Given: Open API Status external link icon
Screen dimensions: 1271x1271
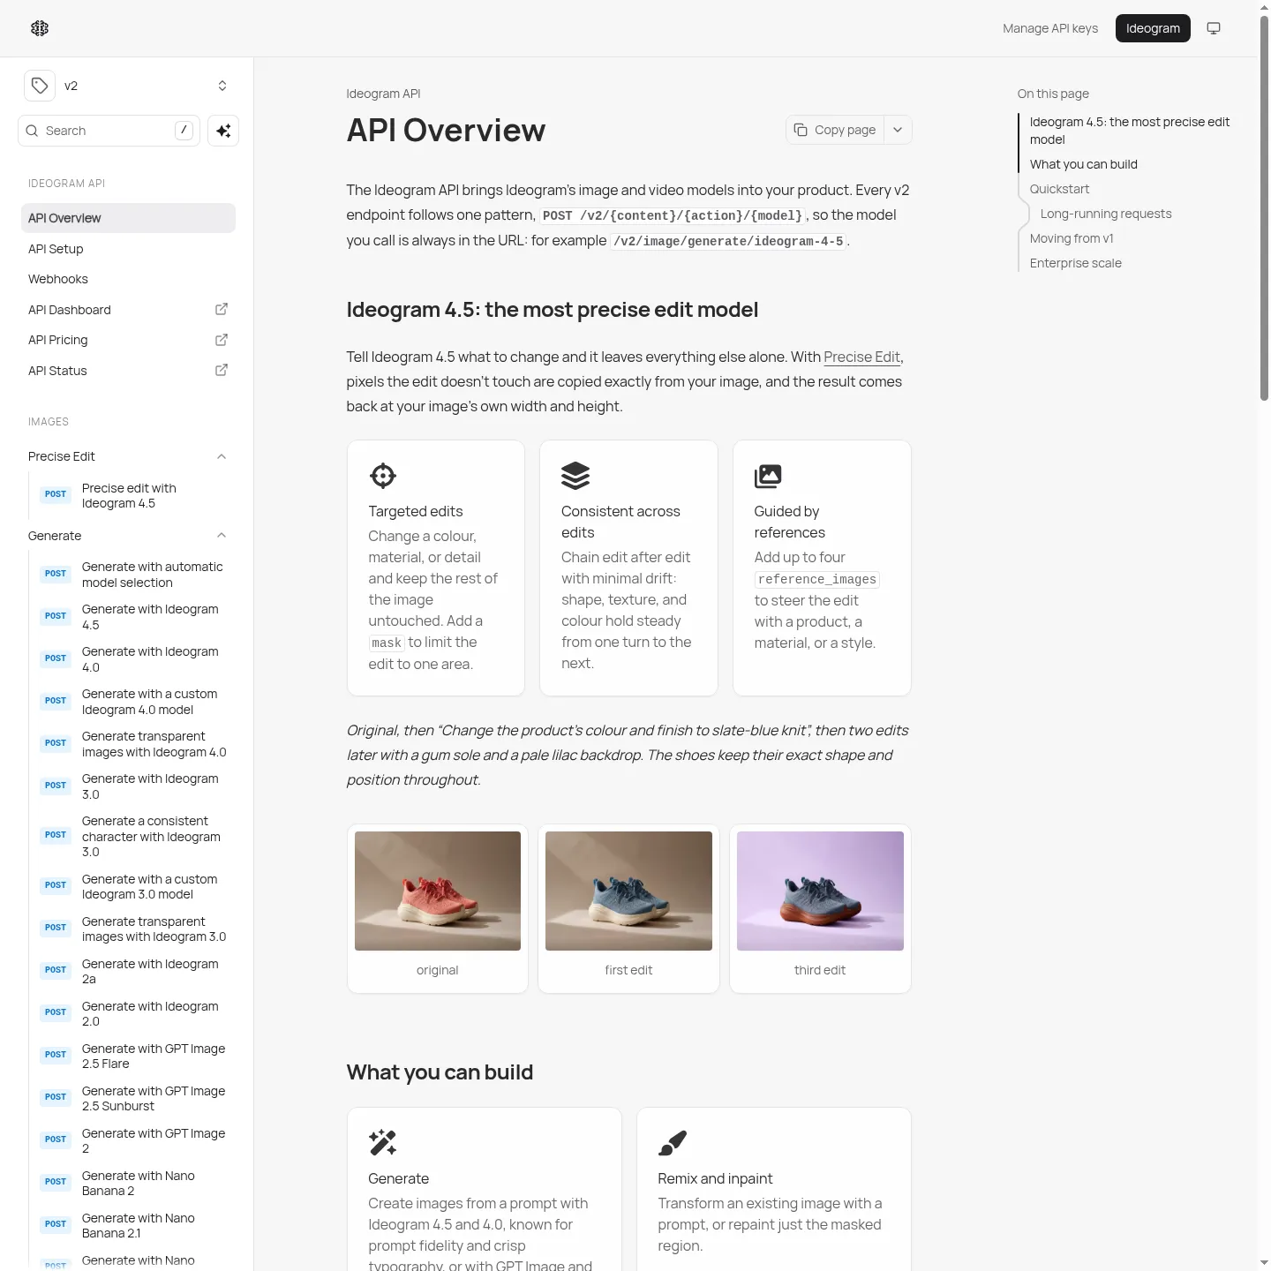Looking at the screenshot, I should click(x=222, y=371).
